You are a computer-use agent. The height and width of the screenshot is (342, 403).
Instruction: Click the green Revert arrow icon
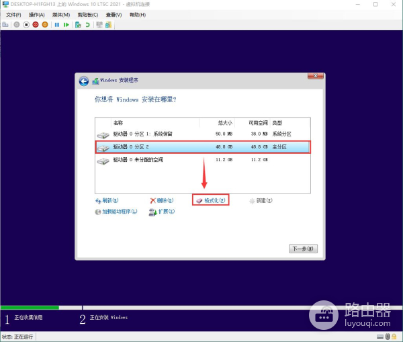87,25
